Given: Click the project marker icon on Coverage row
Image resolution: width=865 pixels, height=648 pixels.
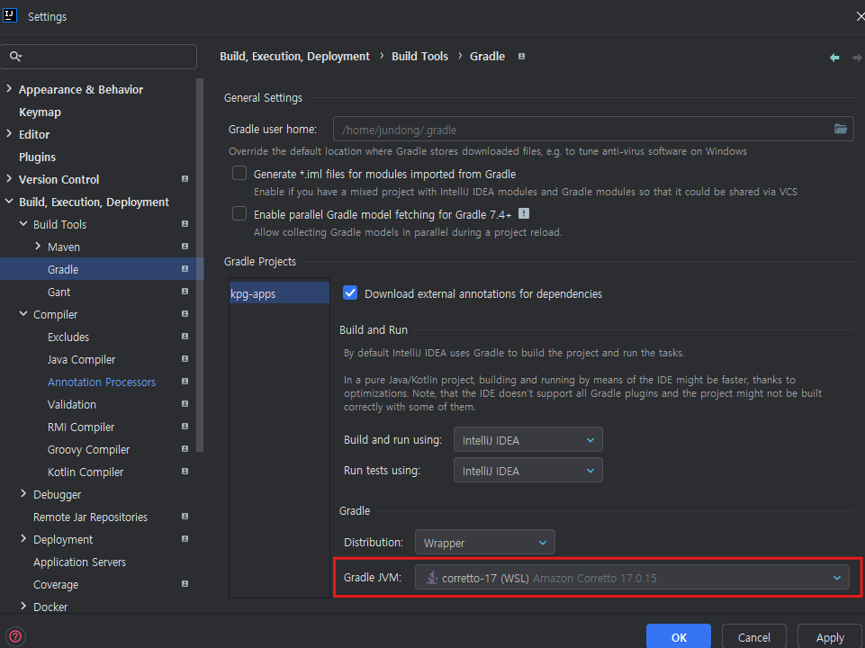Looking at the screenshot, I should click(185, 584).
